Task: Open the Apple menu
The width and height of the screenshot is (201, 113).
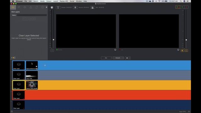Action: tap(13, 1)
